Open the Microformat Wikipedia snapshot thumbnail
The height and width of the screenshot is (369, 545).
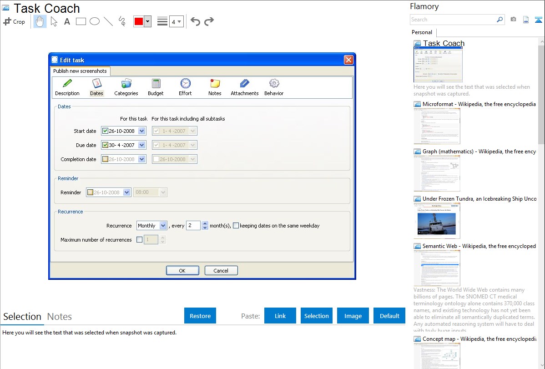[437, 126]
